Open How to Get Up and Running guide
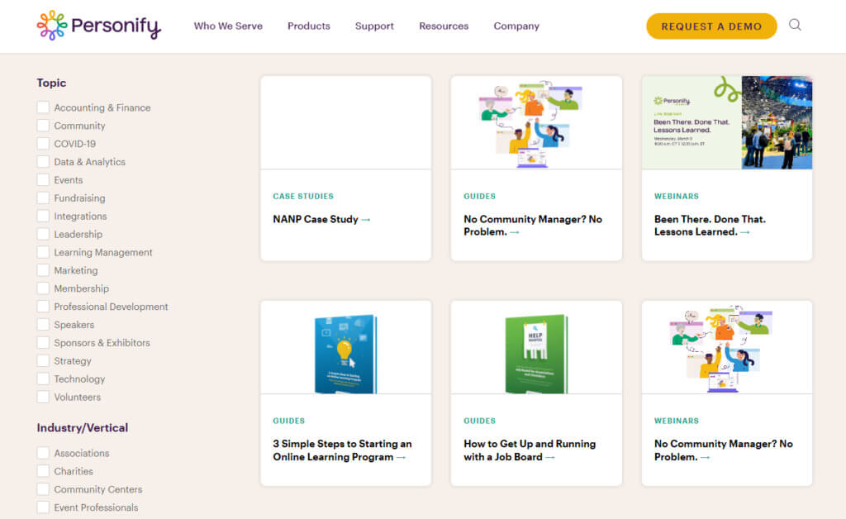 pos(530,450)
